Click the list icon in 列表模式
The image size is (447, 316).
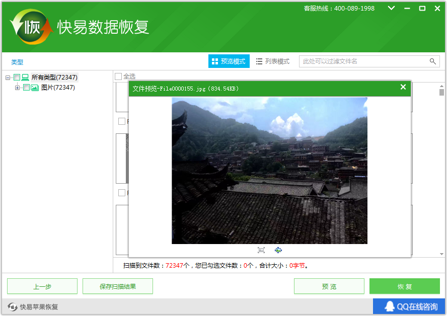click(259, 61)
